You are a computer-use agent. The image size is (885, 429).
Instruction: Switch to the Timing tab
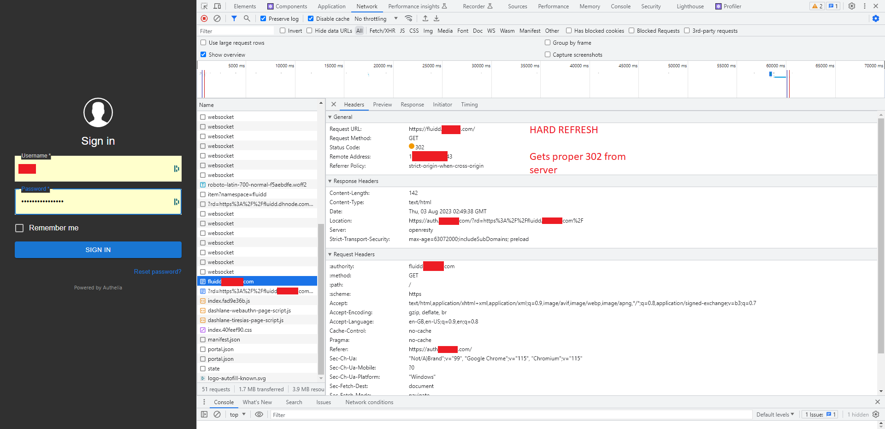click(469, 105)
